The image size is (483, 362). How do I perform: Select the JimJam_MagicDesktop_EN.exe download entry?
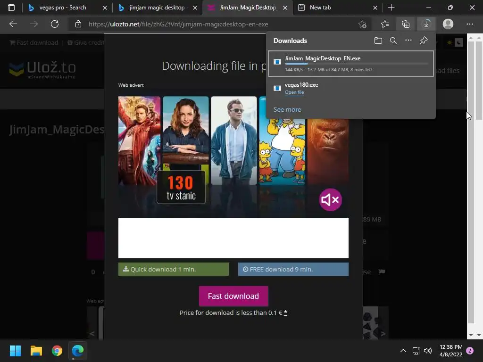pyautogui.click(x=351, y=64)
